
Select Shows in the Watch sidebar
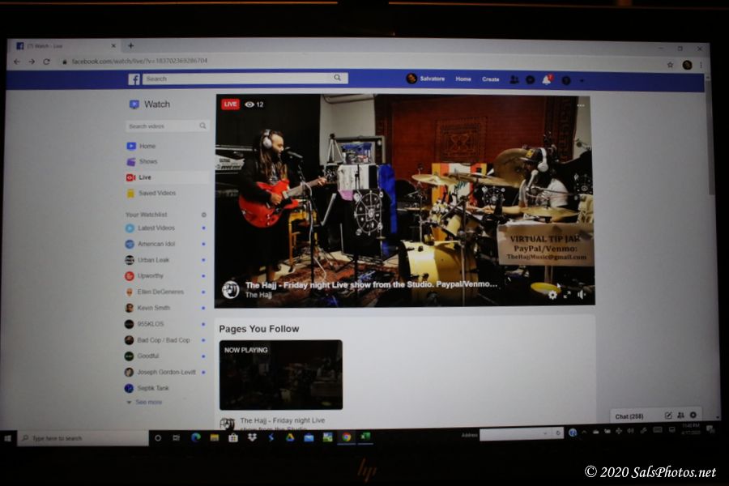[147, 161]
